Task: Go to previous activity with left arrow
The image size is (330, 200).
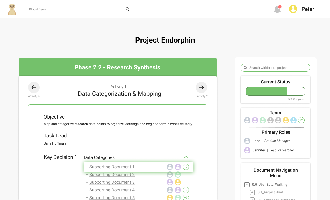Action: (34, 87)
